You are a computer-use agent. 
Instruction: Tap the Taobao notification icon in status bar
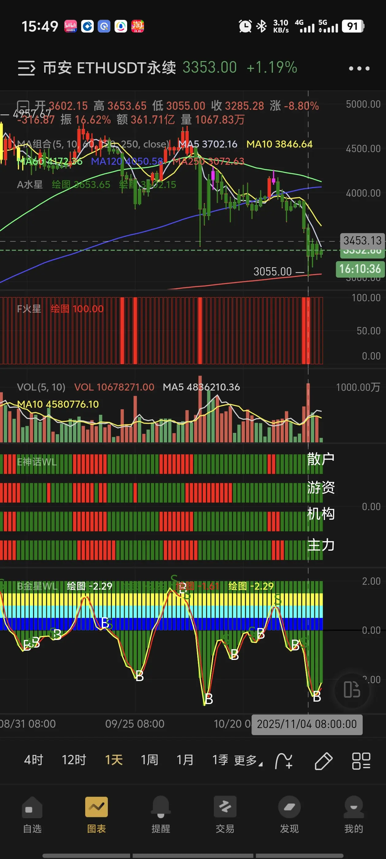138,26
